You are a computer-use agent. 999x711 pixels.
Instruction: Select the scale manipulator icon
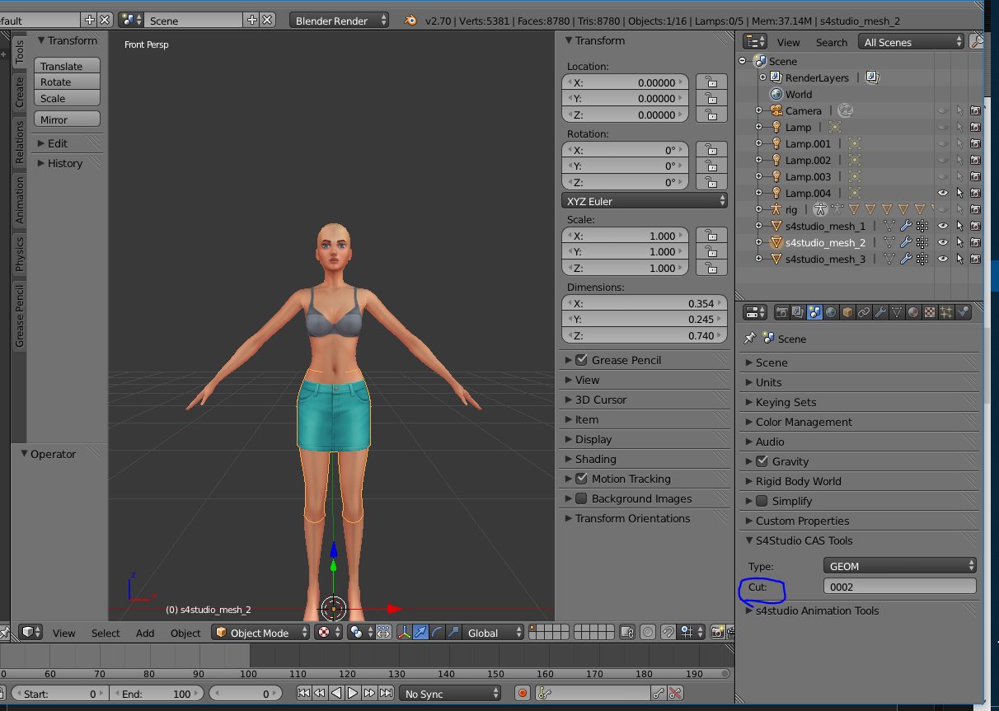tap(453, 632)
